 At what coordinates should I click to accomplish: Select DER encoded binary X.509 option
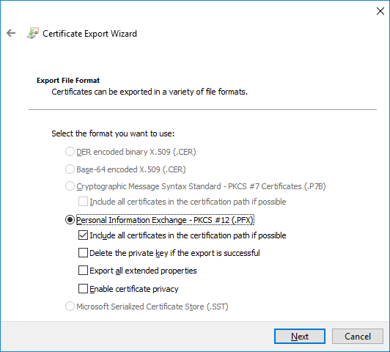tap(70, 152)
